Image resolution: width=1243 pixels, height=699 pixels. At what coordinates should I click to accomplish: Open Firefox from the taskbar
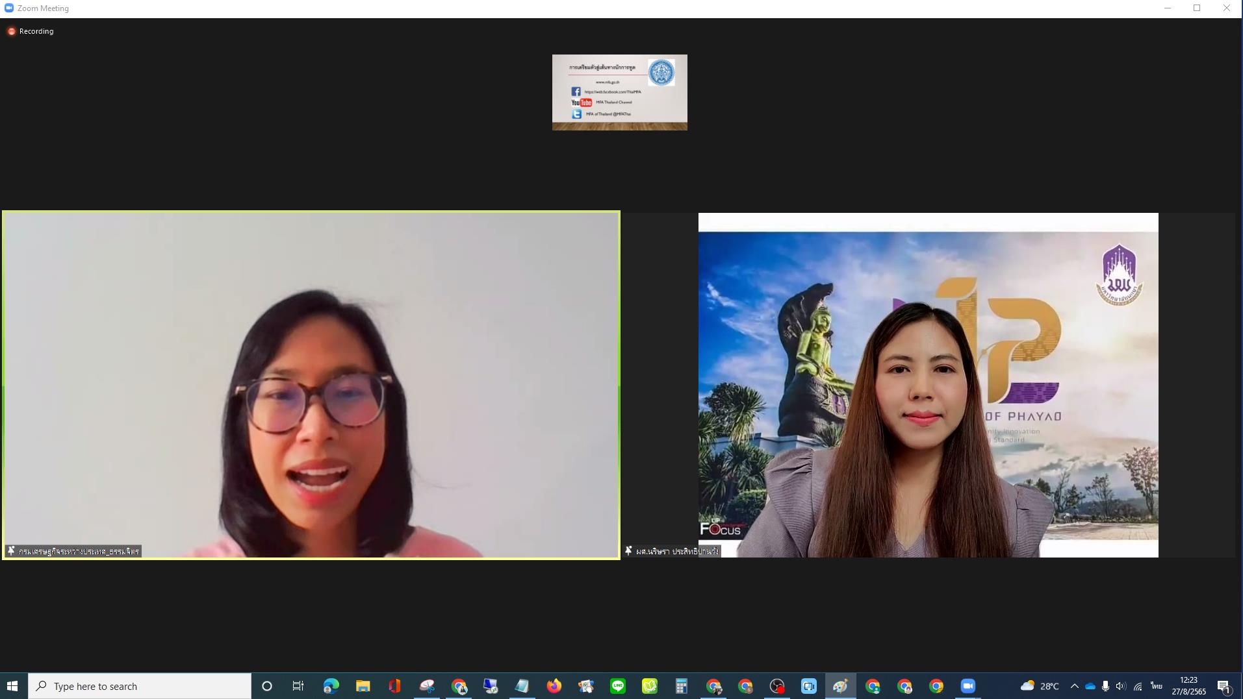point(554,686)
